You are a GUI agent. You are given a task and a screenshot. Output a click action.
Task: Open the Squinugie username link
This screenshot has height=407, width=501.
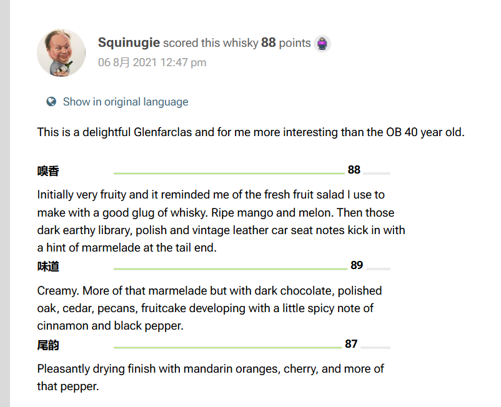tap(129, 42)
